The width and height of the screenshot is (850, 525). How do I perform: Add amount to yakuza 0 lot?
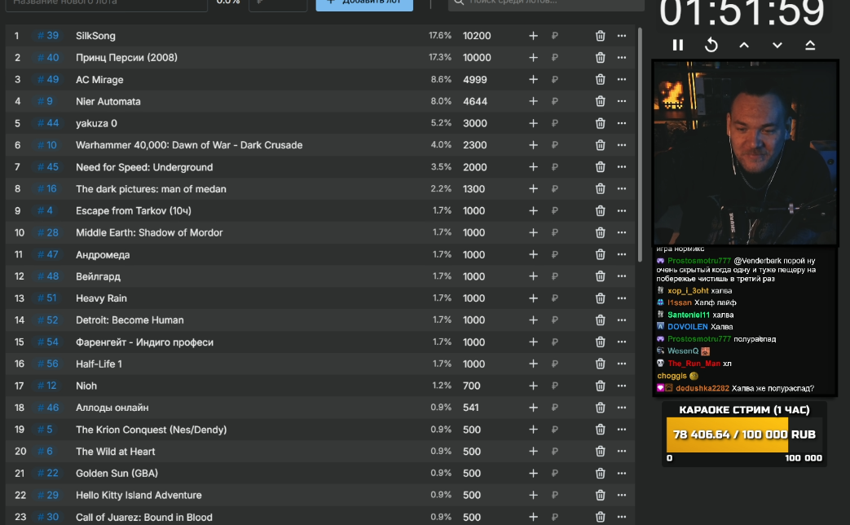pyautogui.click(x=534, y=123)
